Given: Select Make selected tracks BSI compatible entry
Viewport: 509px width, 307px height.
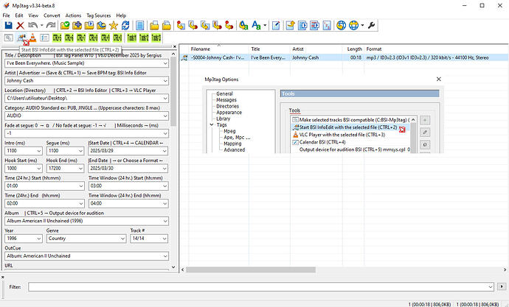Looking at the screenshot, I should click(x=354, y=120).
